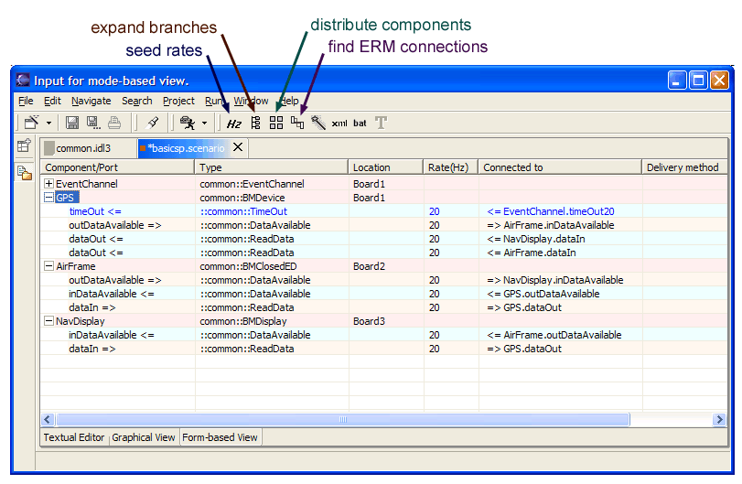Open the Run toolbar dropdown arrow

pos(204,123)
